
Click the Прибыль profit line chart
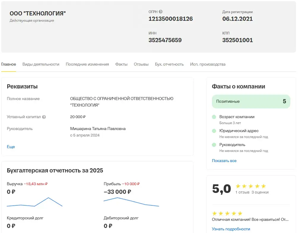131,202
